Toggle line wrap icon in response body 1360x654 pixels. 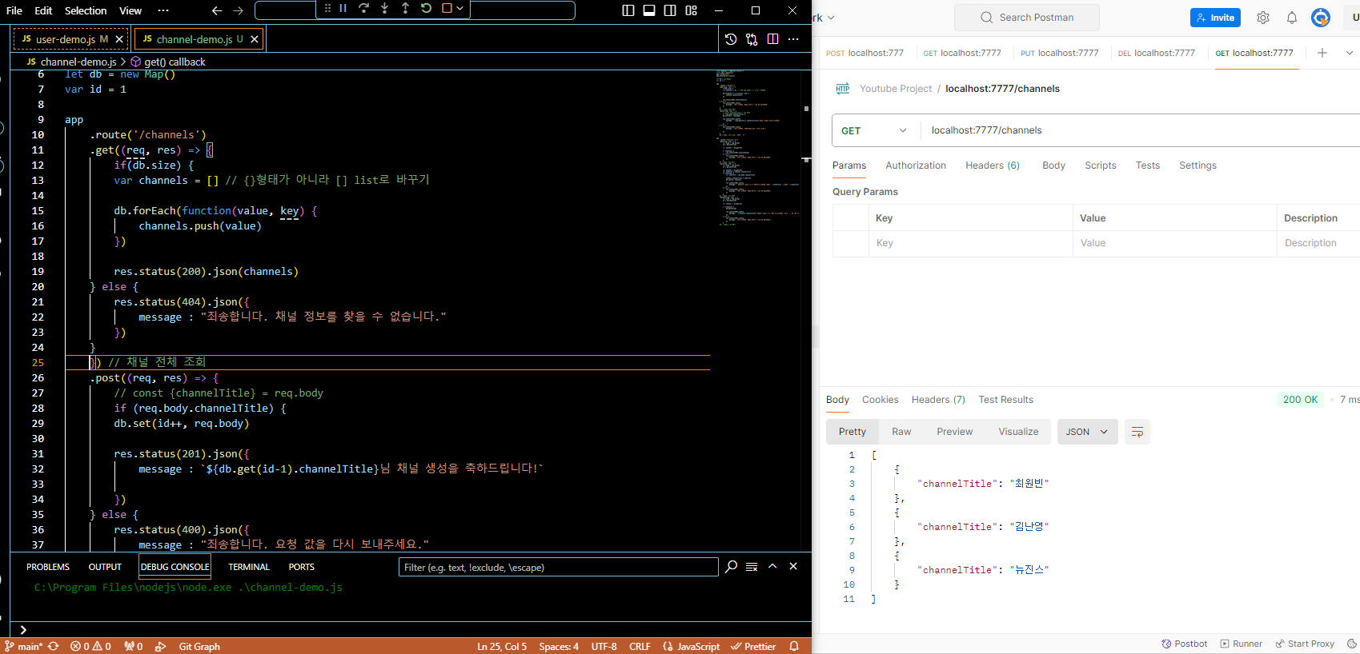pyautogui.click(x=1137, y=432)
